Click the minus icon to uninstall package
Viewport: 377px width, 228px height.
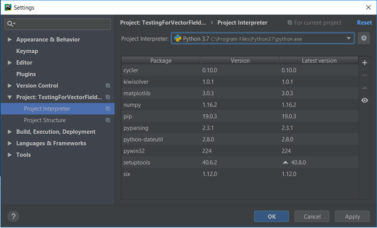pos(365,75)
